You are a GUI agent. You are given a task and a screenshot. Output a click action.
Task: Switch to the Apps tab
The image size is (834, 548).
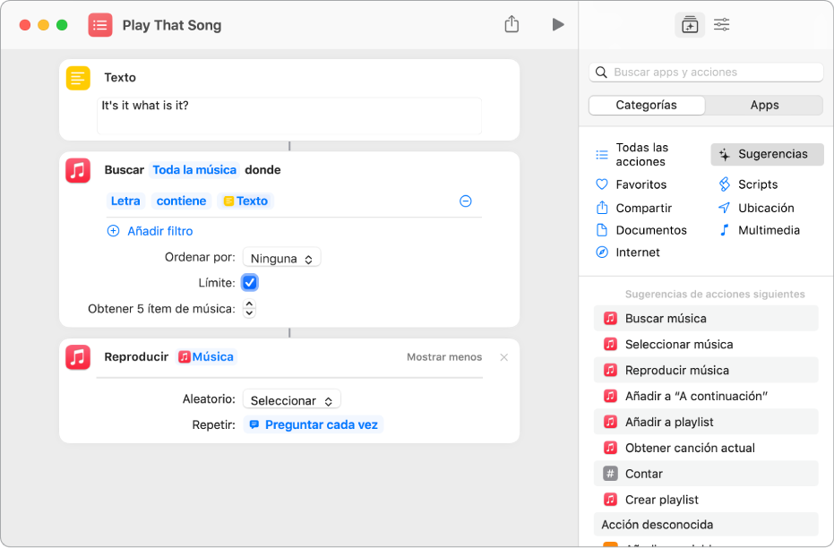[764, 106]
